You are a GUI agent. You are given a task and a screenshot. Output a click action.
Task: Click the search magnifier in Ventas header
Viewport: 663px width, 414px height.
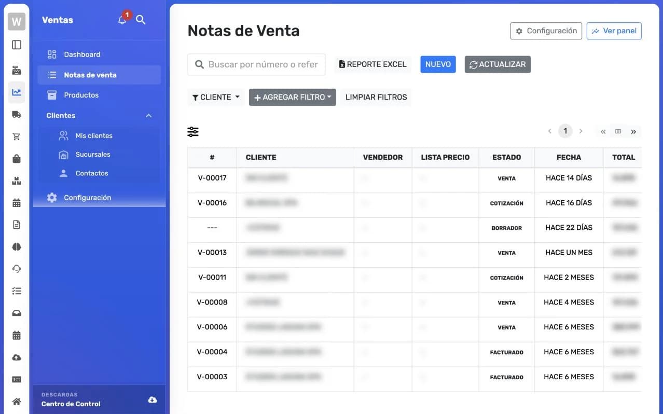click(x=141, y=20)
